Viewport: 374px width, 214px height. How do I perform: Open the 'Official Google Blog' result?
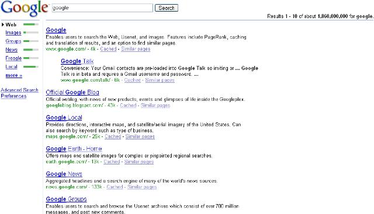[x=72, y=92]
